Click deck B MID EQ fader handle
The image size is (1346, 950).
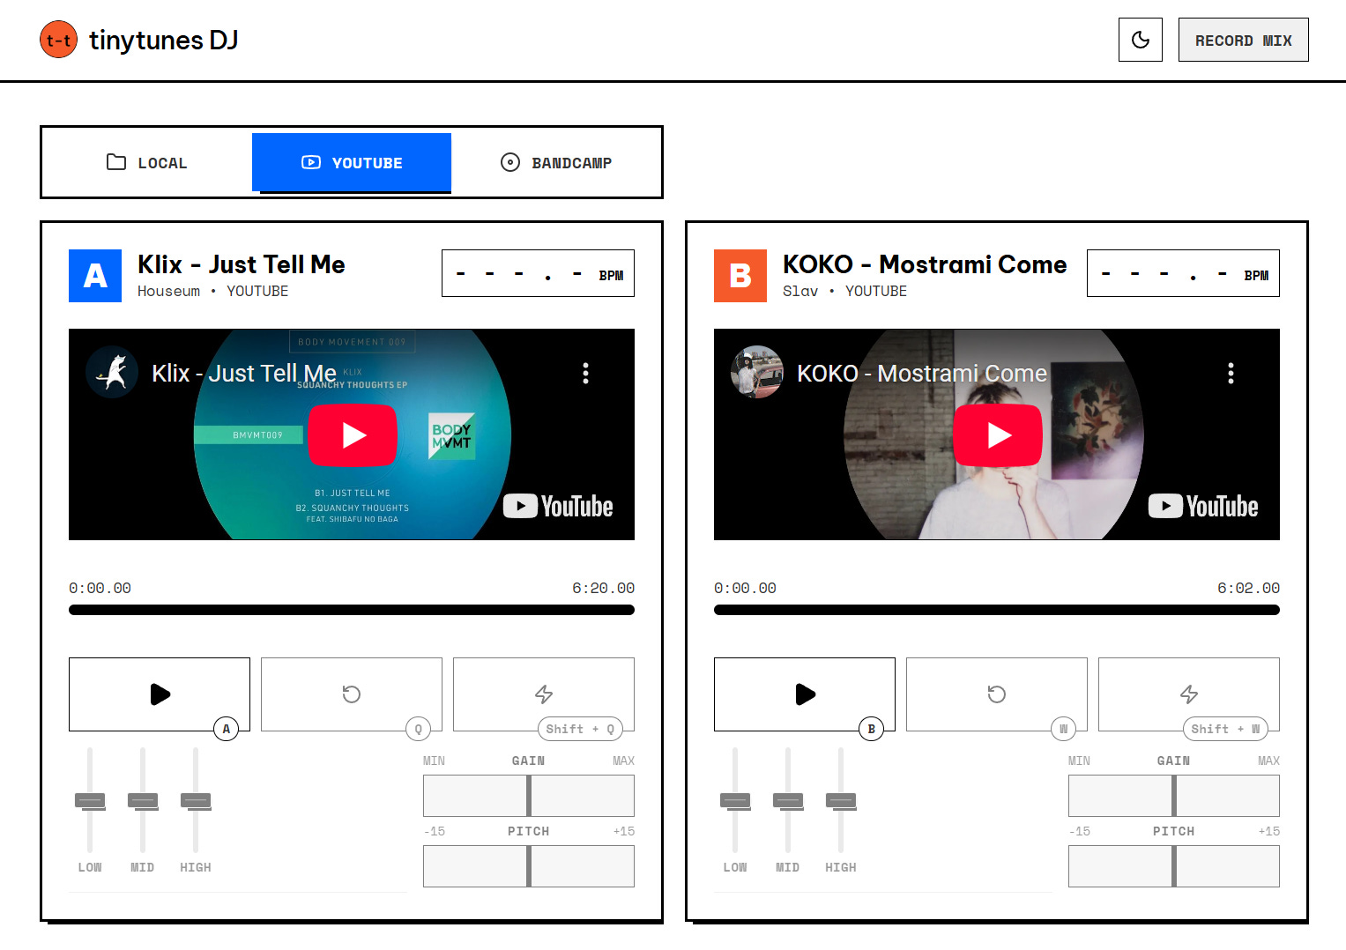[x=788, y=800]
